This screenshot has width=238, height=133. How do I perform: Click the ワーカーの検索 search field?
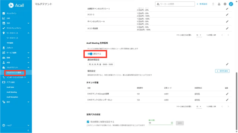175,4
